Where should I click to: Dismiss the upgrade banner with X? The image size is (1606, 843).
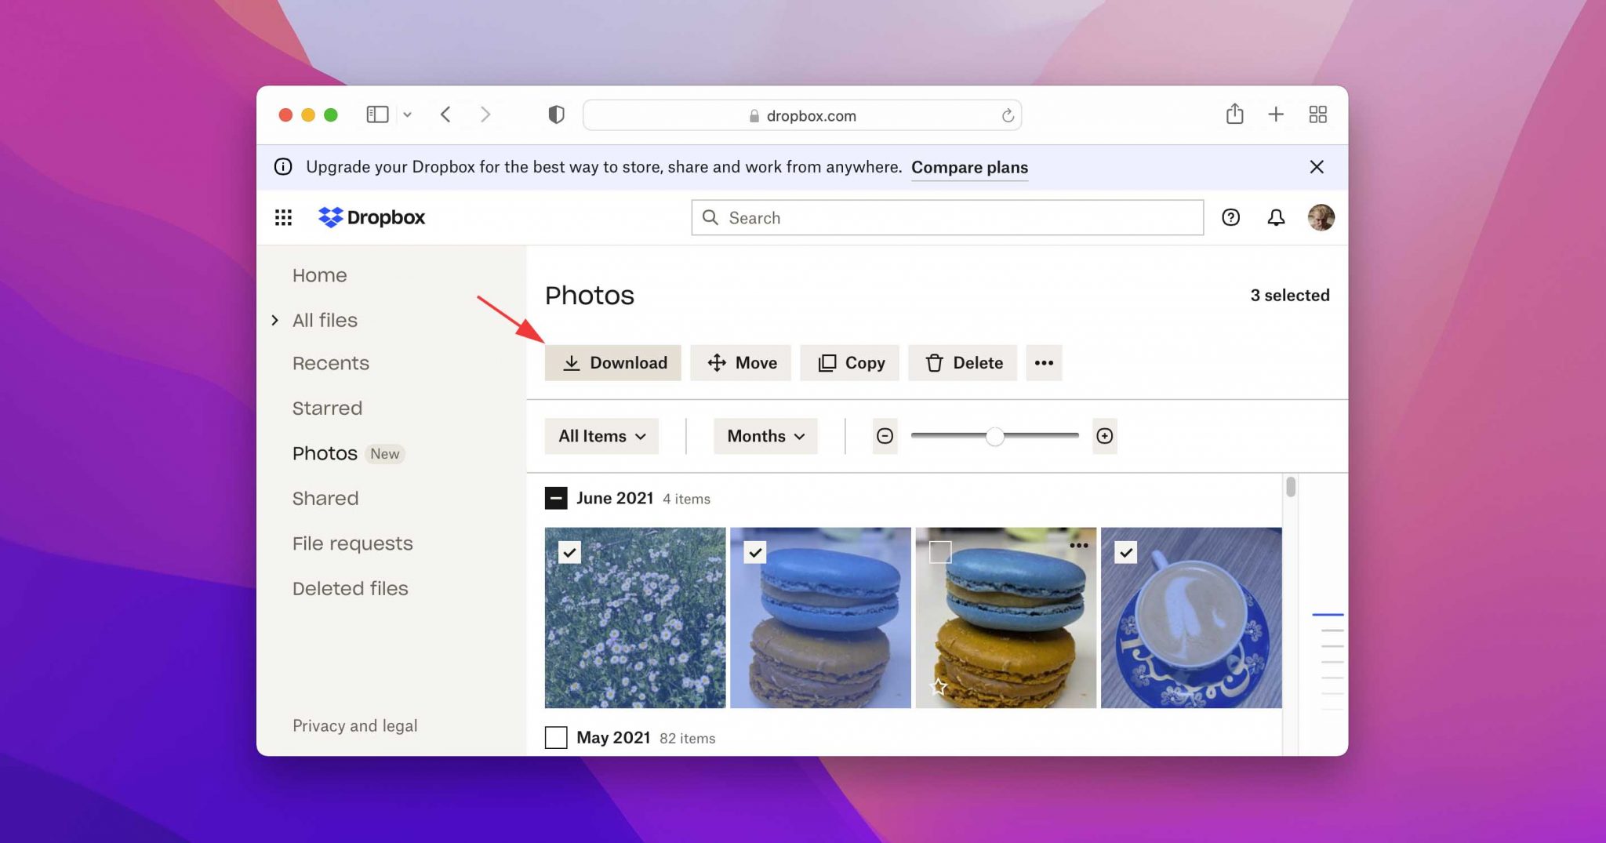point(1317,166)
